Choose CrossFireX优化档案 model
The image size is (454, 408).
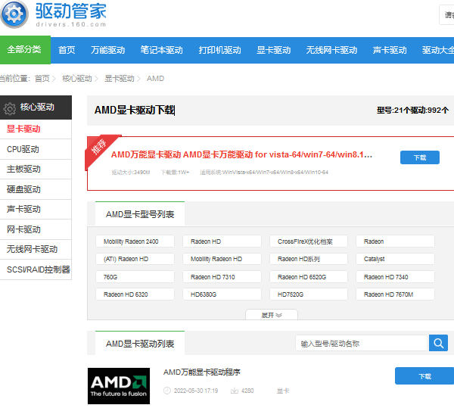coord(309,241)
